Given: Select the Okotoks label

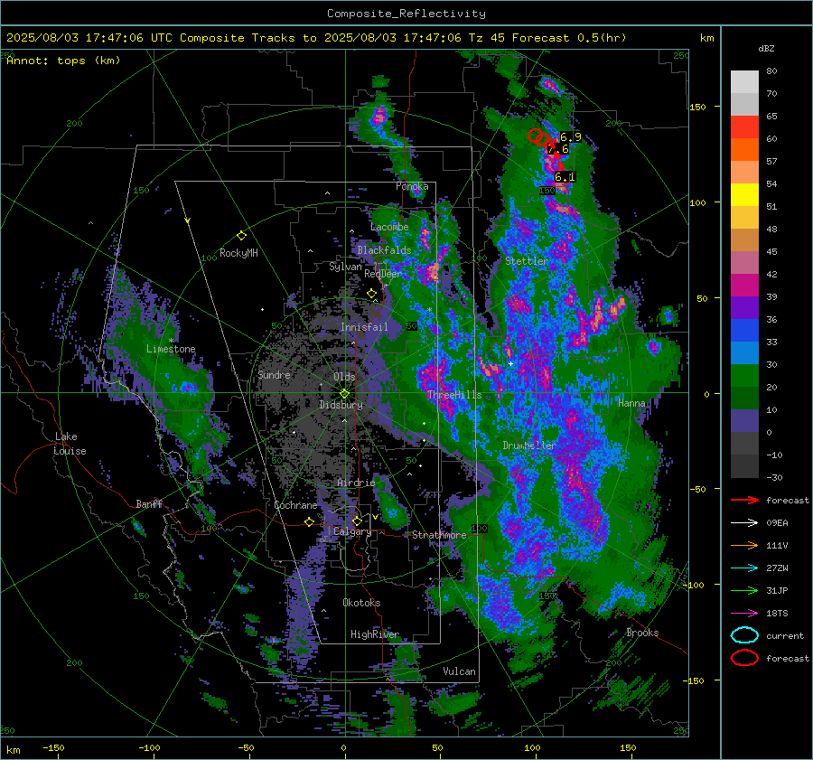Looking at the screenshot, I should [x=361, y=603].
